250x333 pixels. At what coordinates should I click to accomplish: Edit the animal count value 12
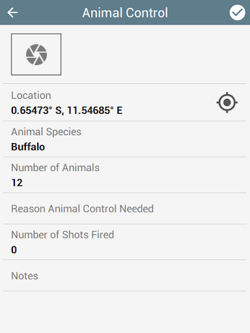(17, 183)
